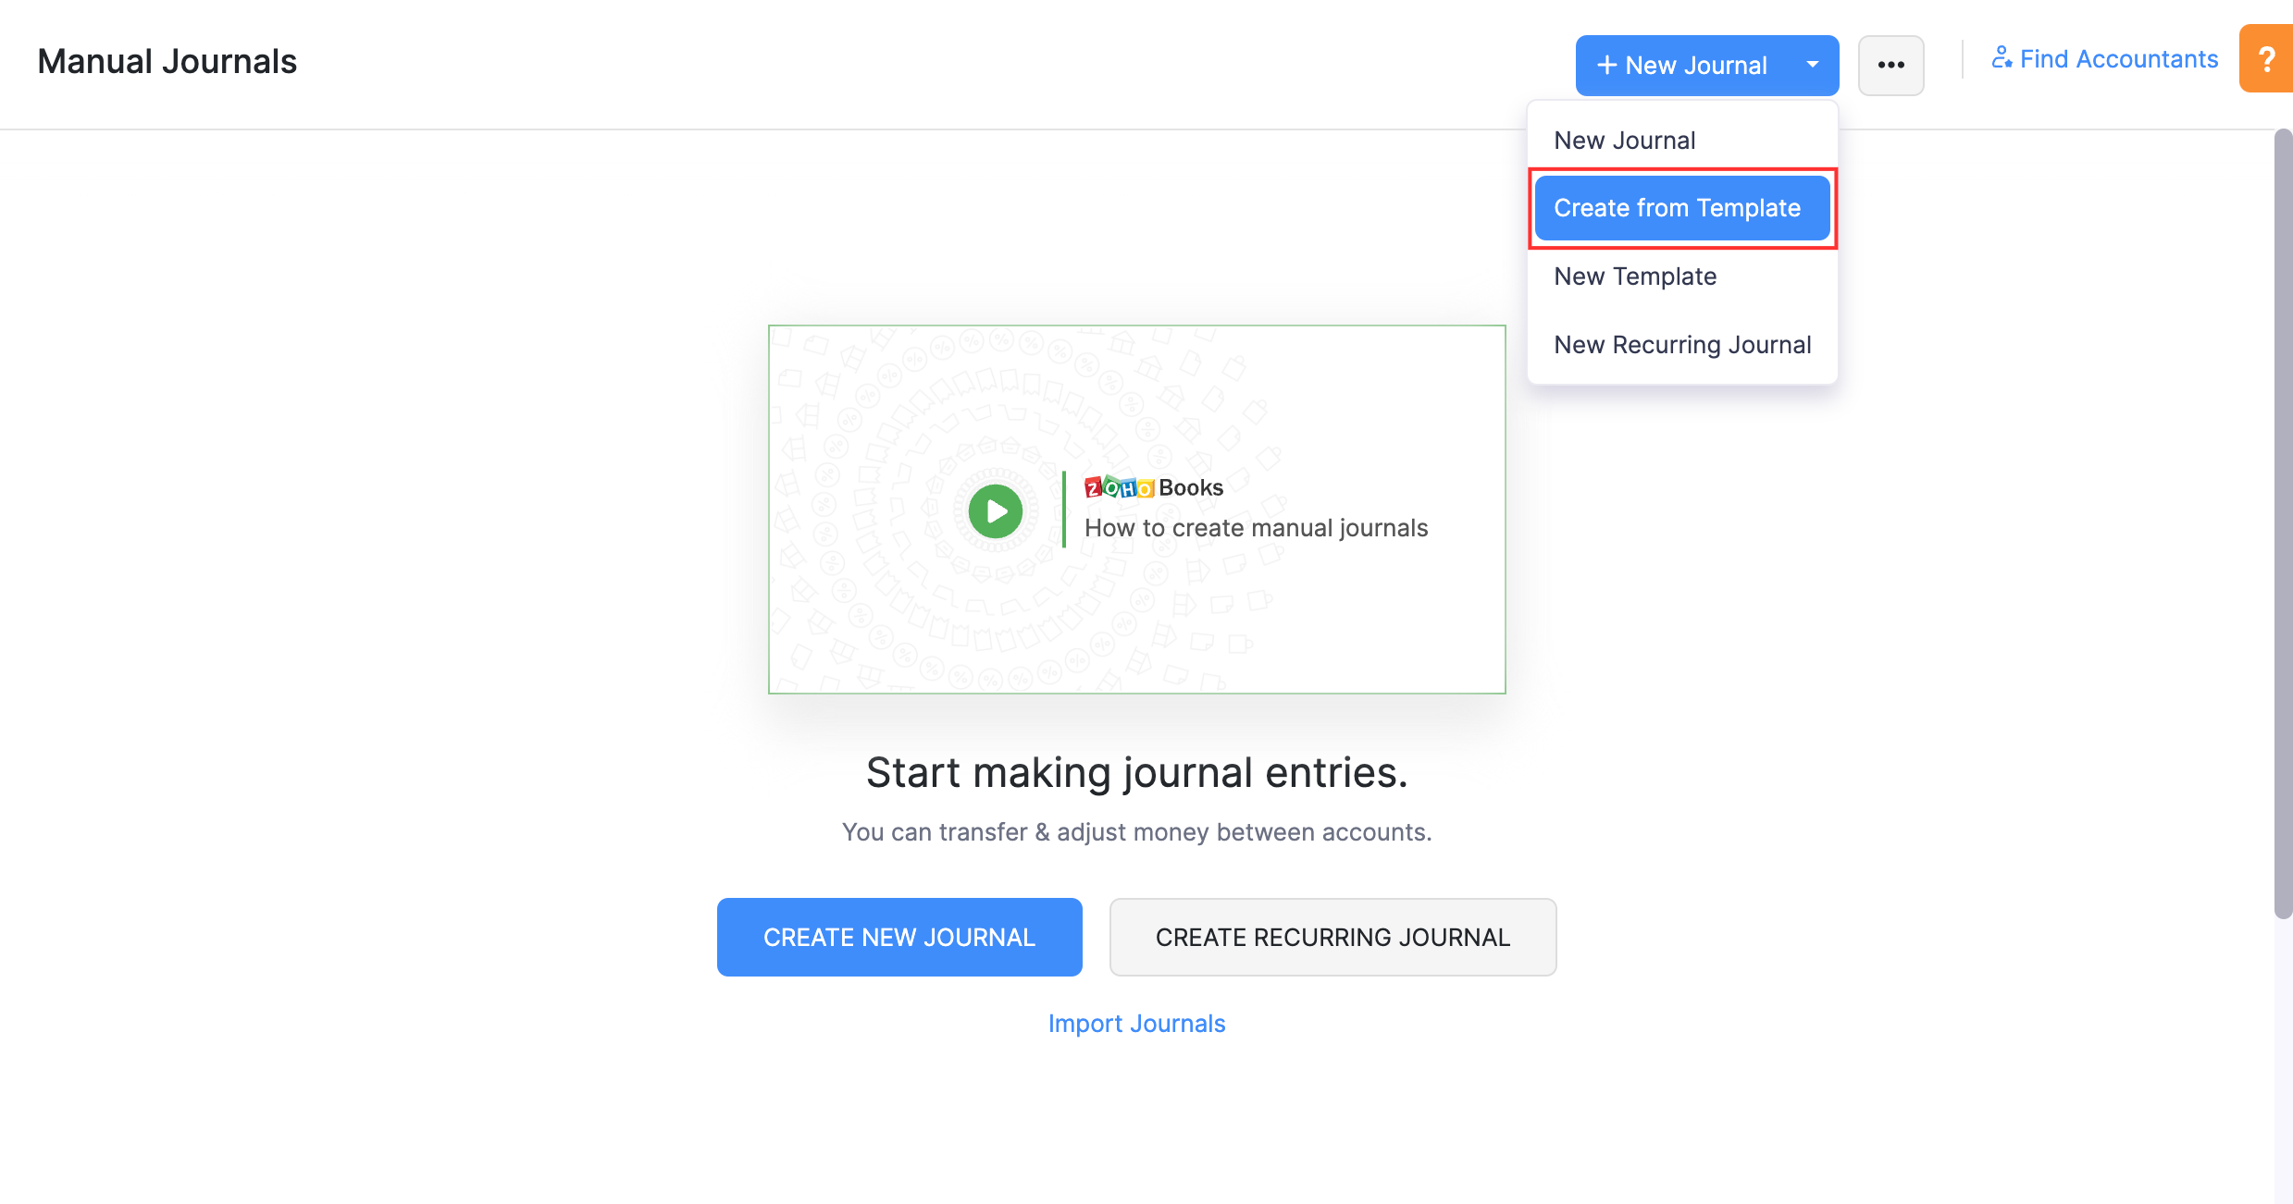This screenshot has width=2293, height=1204.
Task: Click the plus icon on New Journal button
Action: [1605, 65]
